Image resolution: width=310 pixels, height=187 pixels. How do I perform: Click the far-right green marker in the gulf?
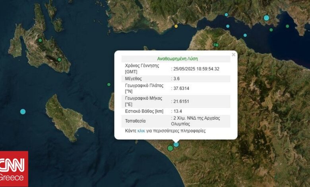click(x=287, y=26)
